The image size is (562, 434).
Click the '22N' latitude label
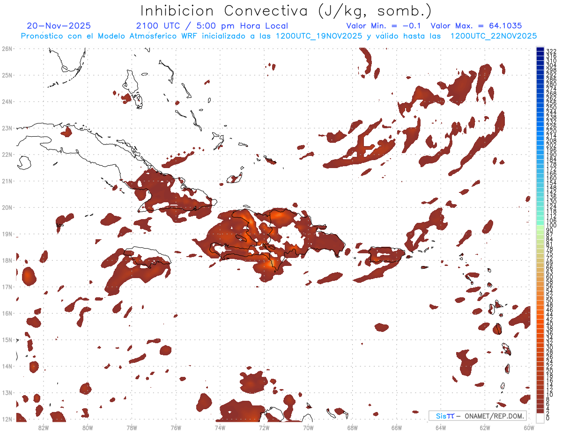7,154
